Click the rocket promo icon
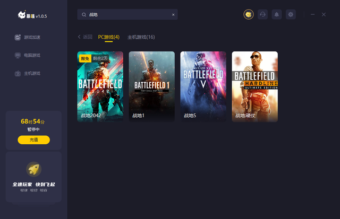 [x=33, y=169]
